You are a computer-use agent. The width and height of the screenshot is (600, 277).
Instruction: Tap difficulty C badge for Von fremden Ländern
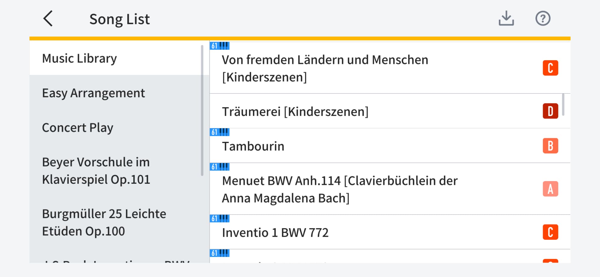coord(550,68)
